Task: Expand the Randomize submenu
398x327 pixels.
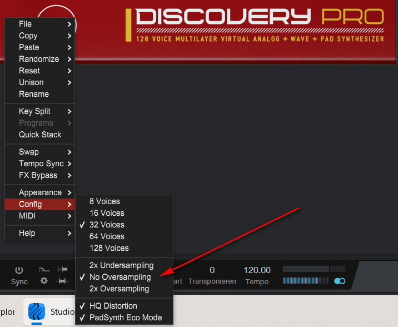Action: tap(40, 59)
